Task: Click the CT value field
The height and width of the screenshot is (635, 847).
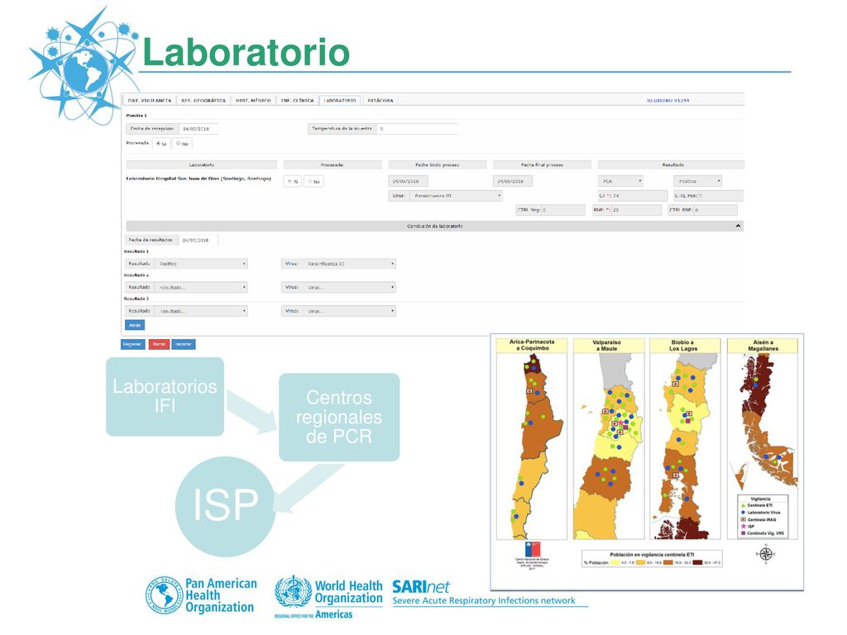Action: pyautogui.click(x=639, y=195)
